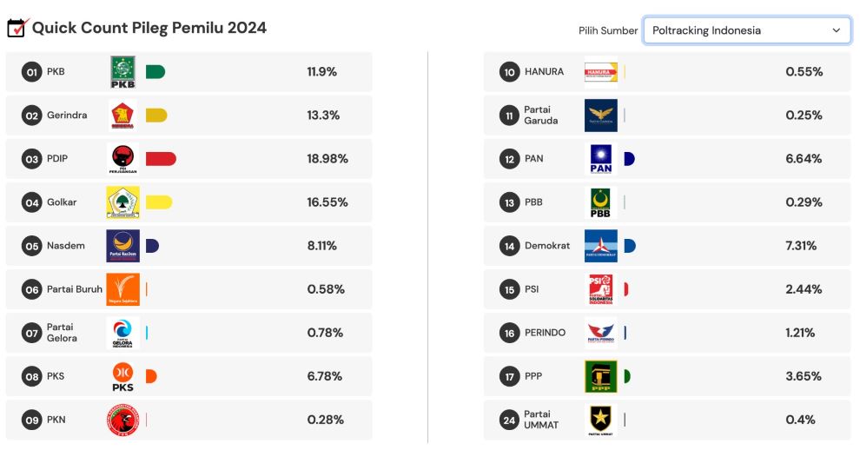Click the ballot checkmark icon beside the title
This screenshot has height=450, width=860.
click(17, 28)
